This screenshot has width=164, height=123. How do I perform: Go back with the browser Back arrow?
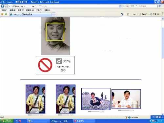pos(2,6)
